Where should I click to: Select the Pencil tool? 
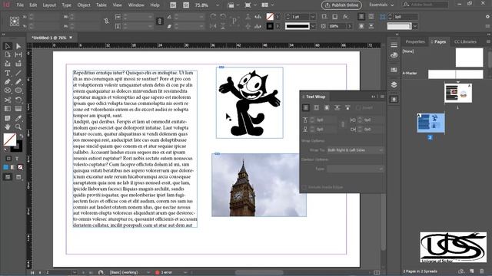[18, 82]
